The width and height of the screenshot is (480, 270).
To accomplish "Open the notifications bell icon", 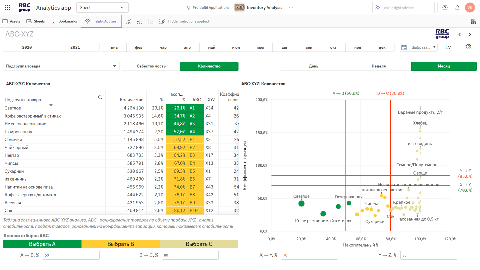I will (x=457, y=7).
